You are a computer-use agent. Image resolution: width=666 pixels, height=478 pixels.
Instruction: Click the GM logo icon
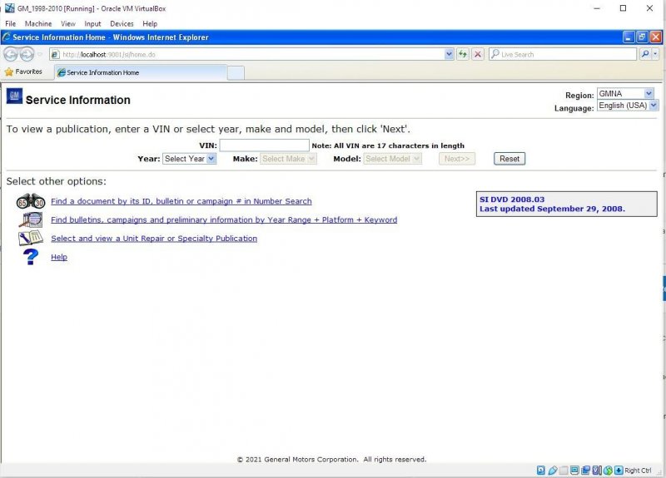14,96
